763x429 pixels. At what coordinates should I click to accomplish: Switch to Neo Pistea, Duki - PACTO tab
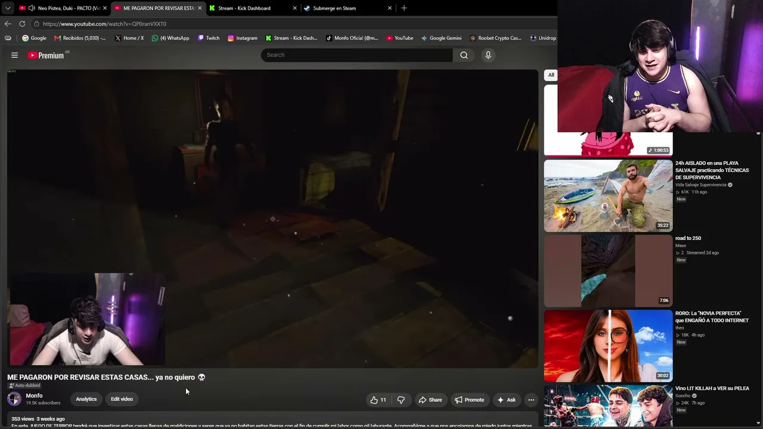(63, 8)
